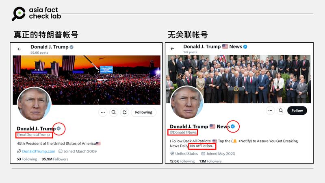This screenshot has height=183, width=325.
Task: Open rally crowd banner image
Action: [87, 80]
